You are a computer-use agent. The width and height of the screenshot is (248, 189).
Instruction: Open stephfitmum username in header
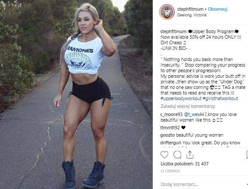(x=190, y=9)
